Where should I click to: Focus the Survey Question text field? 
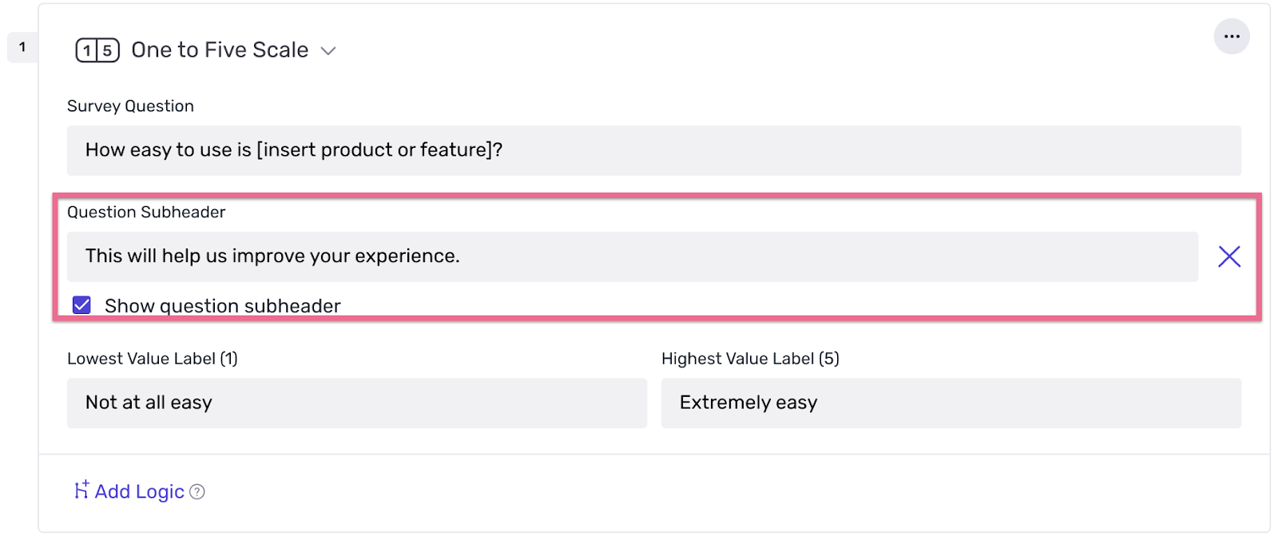(653, 150)
